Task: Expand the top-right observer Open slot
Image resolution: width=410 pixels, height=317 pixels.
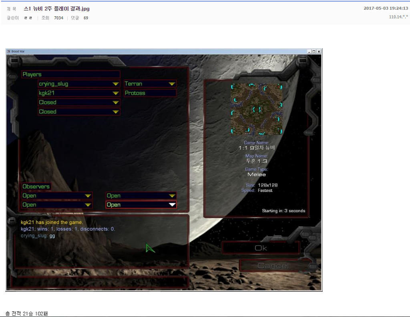Action: (172, 196)
